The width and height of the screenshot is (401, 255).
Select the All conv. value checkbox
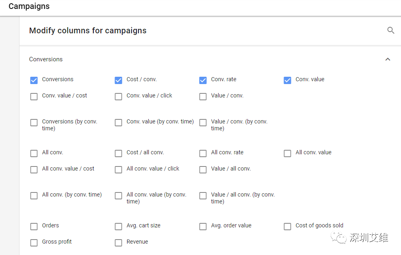(x=287, y=153)
